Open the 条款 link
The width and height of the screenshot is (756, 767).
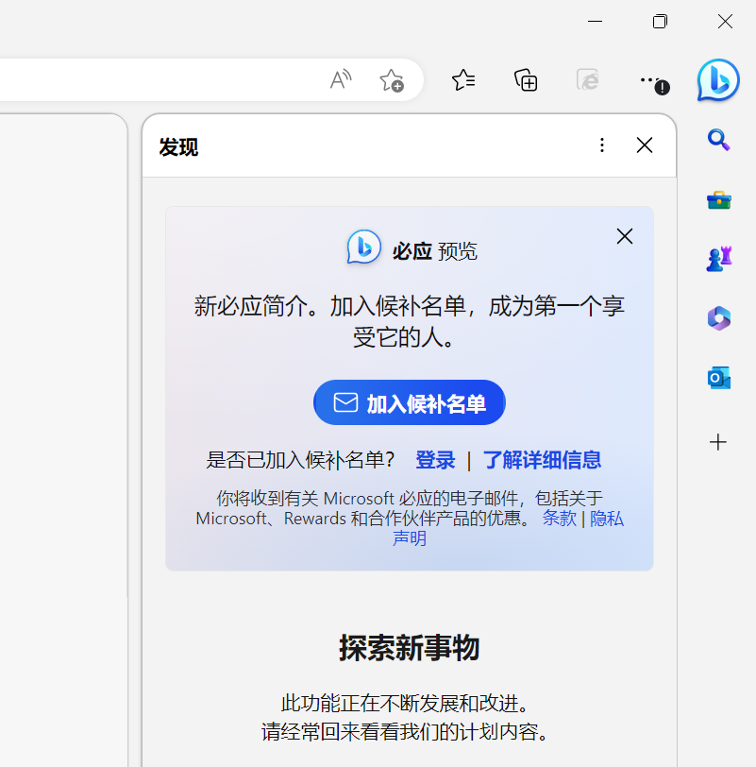(x=560, y=519)
